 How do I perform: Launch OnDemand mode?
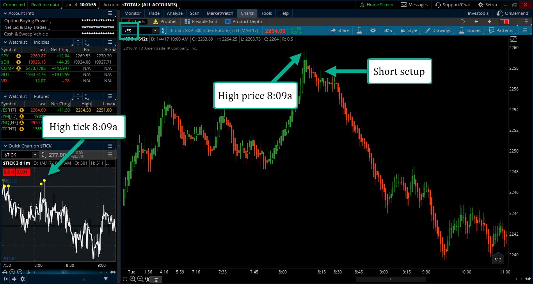512,13
